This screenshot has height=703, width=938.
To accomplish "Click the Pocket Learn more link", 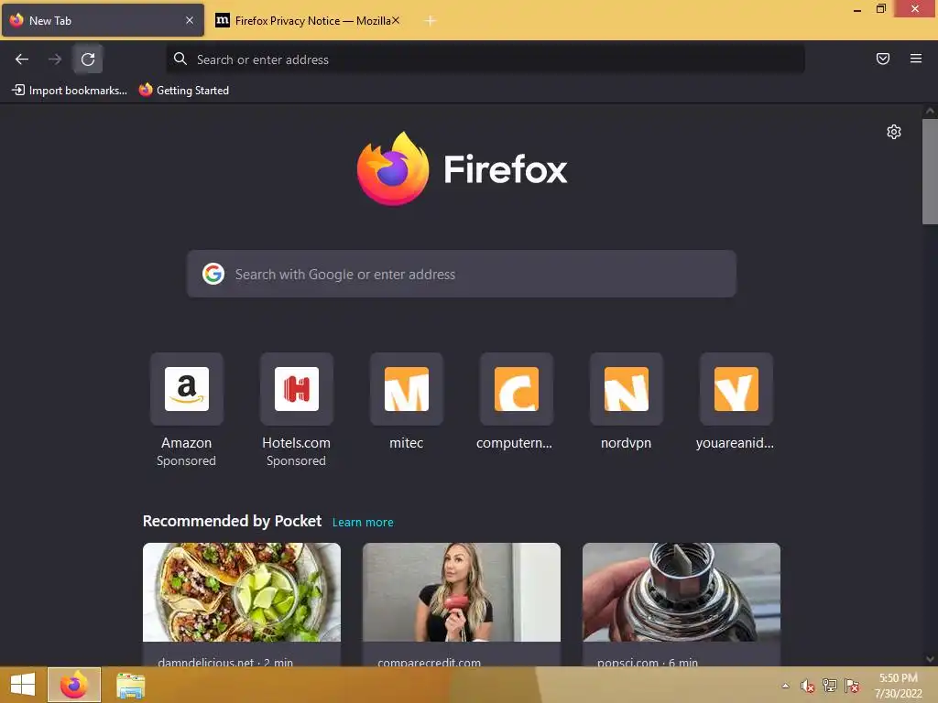I will pyautogui.click(x=363, y=522).
